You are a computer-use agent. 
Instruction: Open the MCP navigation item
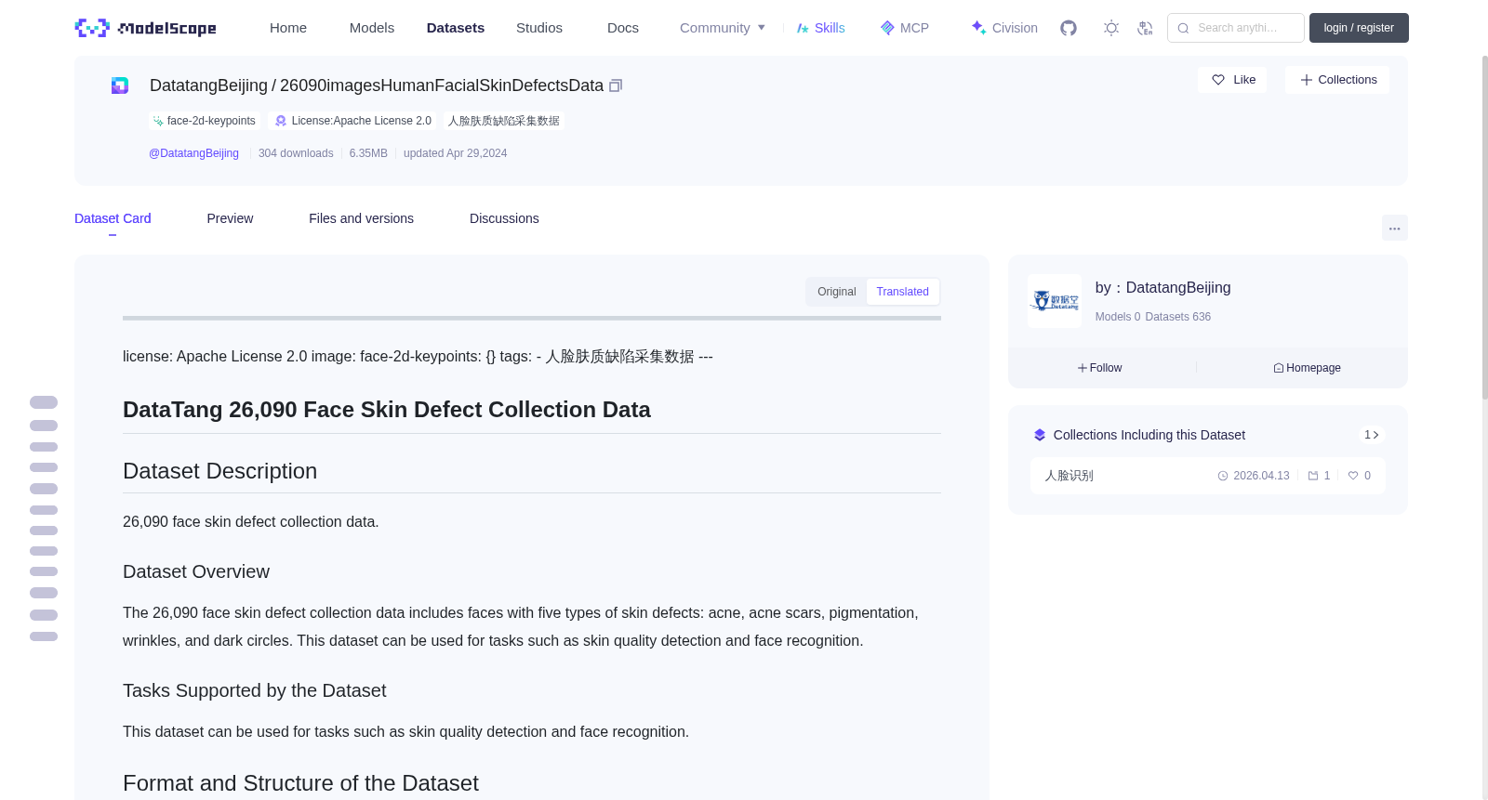[x=904, y=28]
